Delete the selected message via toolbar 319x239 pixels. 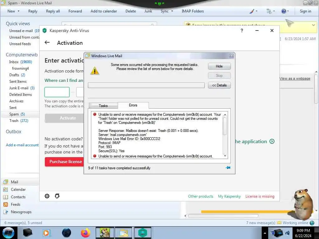pos(131,11)
